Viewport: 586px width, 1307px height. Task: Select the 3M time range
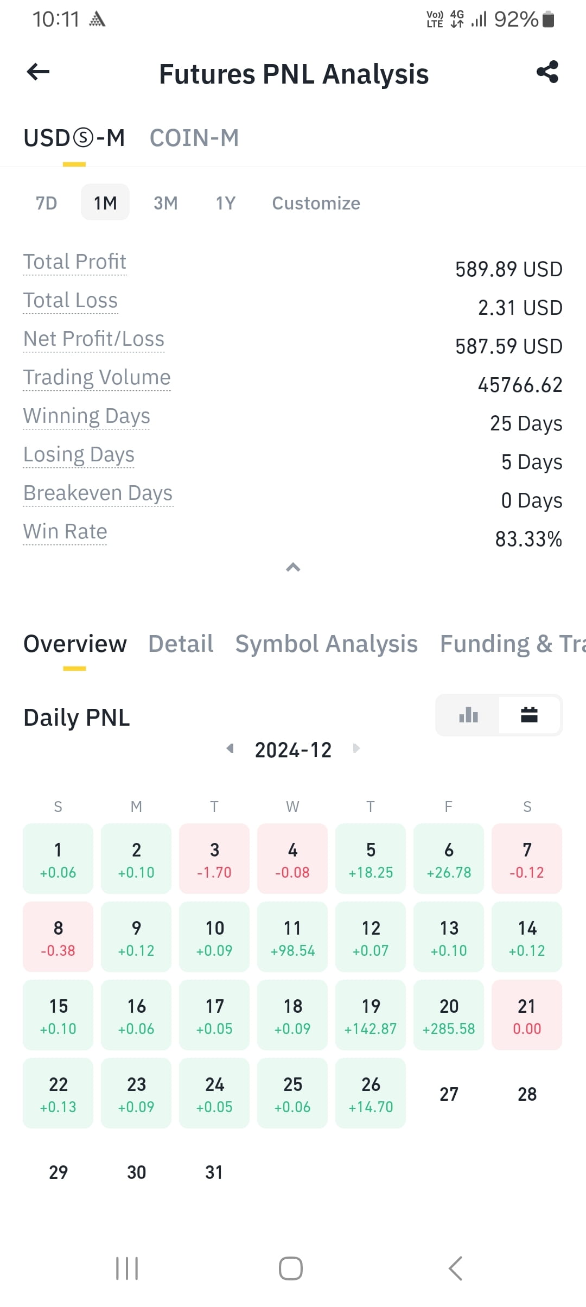pos(165,202)
